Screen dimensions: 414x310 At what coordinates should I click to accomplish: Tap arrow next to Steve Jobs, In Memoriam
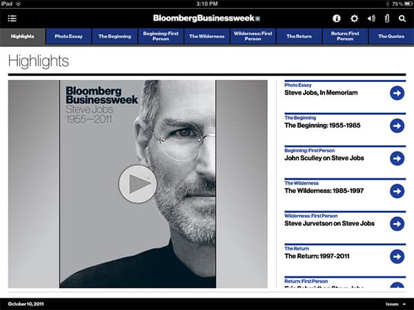[397, 93]
